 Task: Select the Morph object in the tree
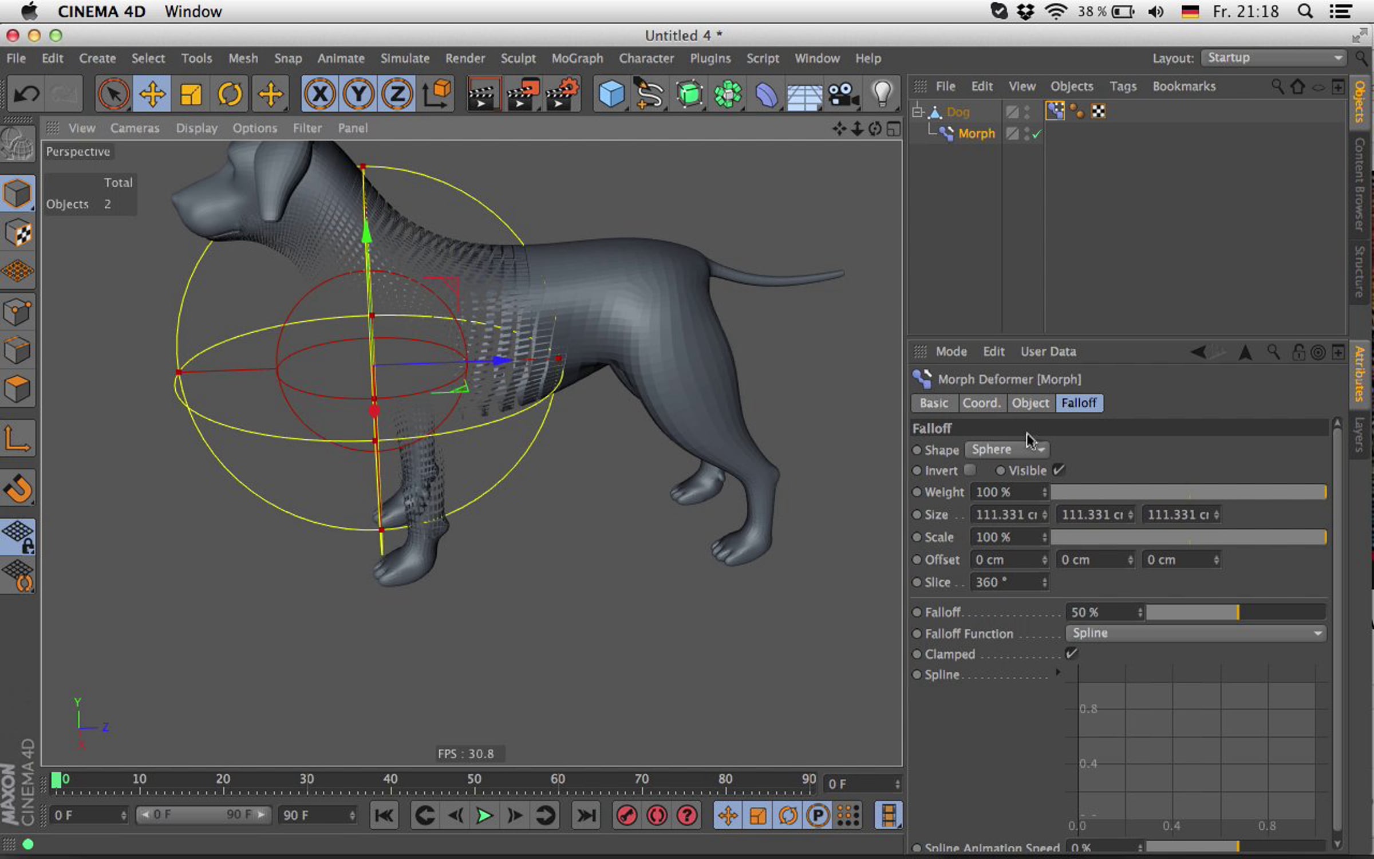point(977,134)
